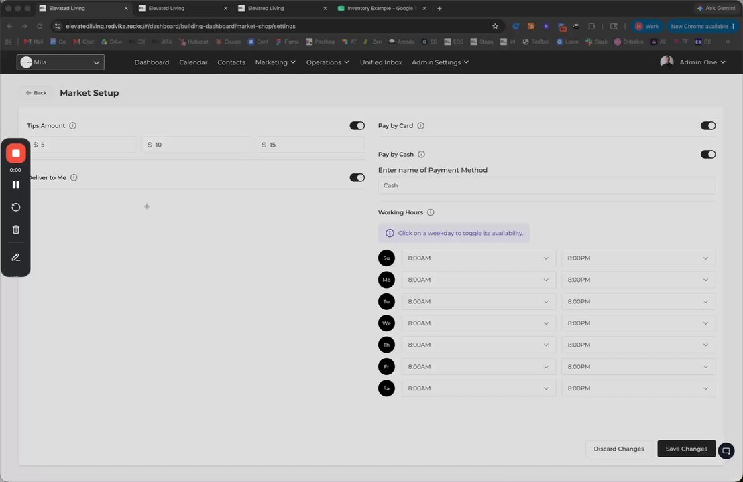This screenshot has height=482, width=743.
Task: Open the Operations menu
Action: point(327,62)
